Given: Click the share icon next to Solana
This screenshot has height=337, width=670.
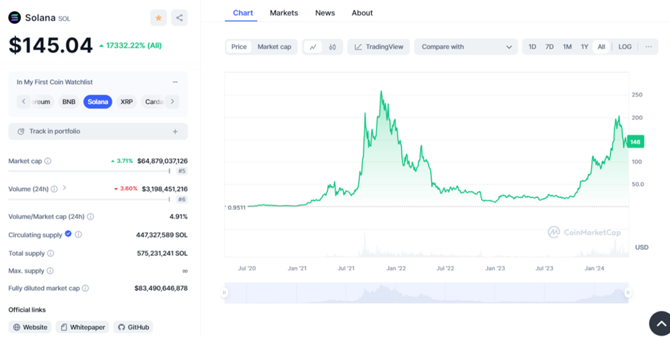Looking at the screenshot, I should 179,18.
